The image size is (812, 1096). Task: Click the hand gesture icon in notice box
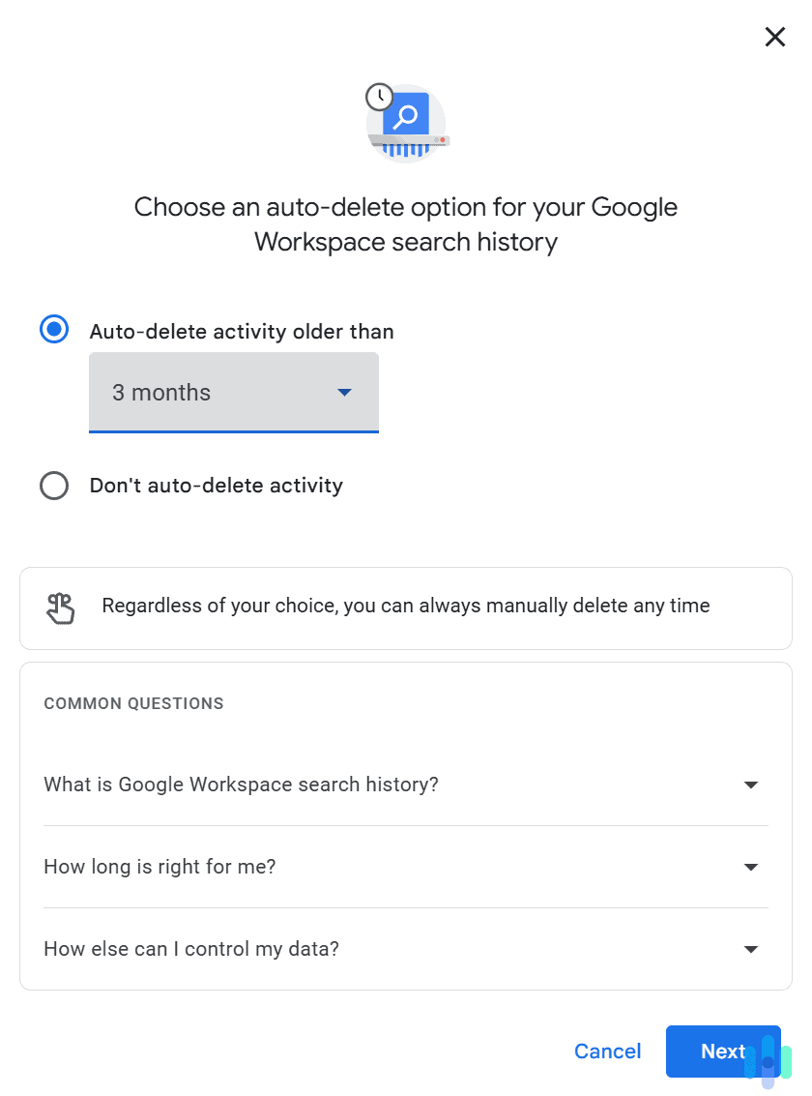(x=60, y=607)
